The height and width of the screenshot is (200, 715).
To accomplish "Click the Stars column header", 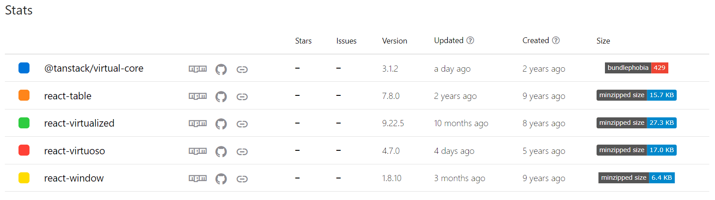I will (x=303, y=41).
